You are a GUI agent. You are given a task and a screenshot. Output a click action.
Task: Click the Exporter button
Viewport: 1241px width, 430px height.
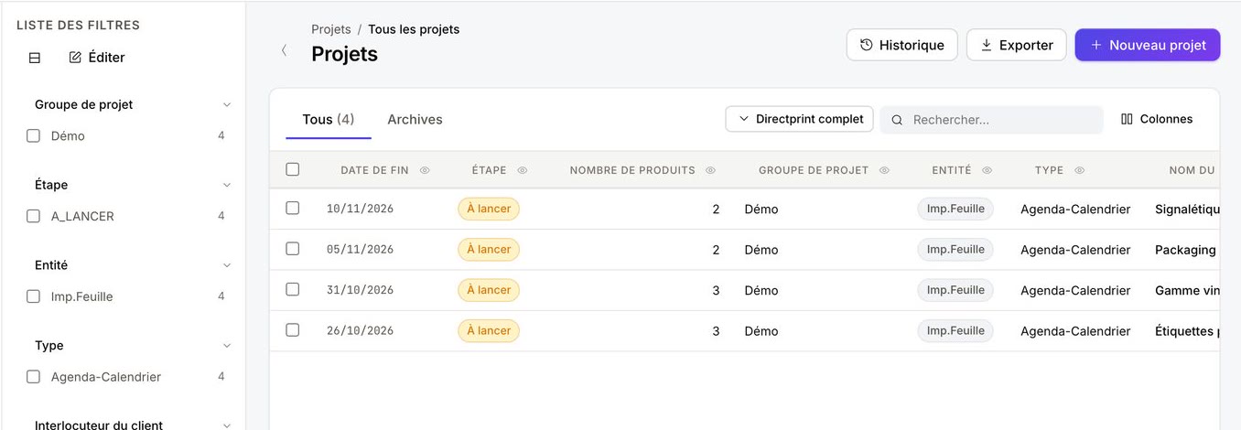pyautogui.click(x=1016, y=45)
